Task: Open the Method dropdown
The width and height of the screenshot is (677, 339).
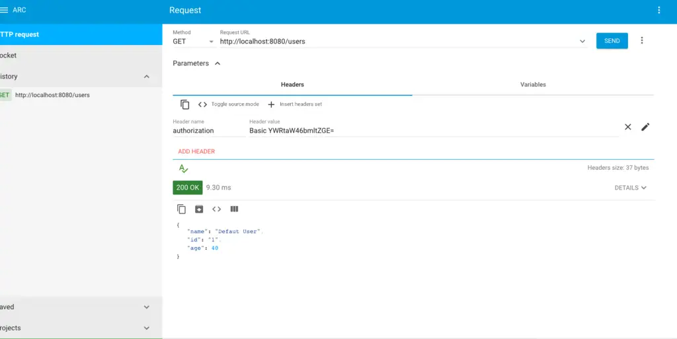Action: pos(193,42)
